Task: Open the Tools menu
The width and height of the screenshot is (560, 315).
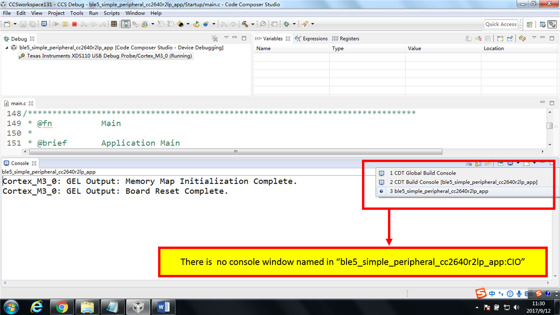Action: tap(76, 13)
